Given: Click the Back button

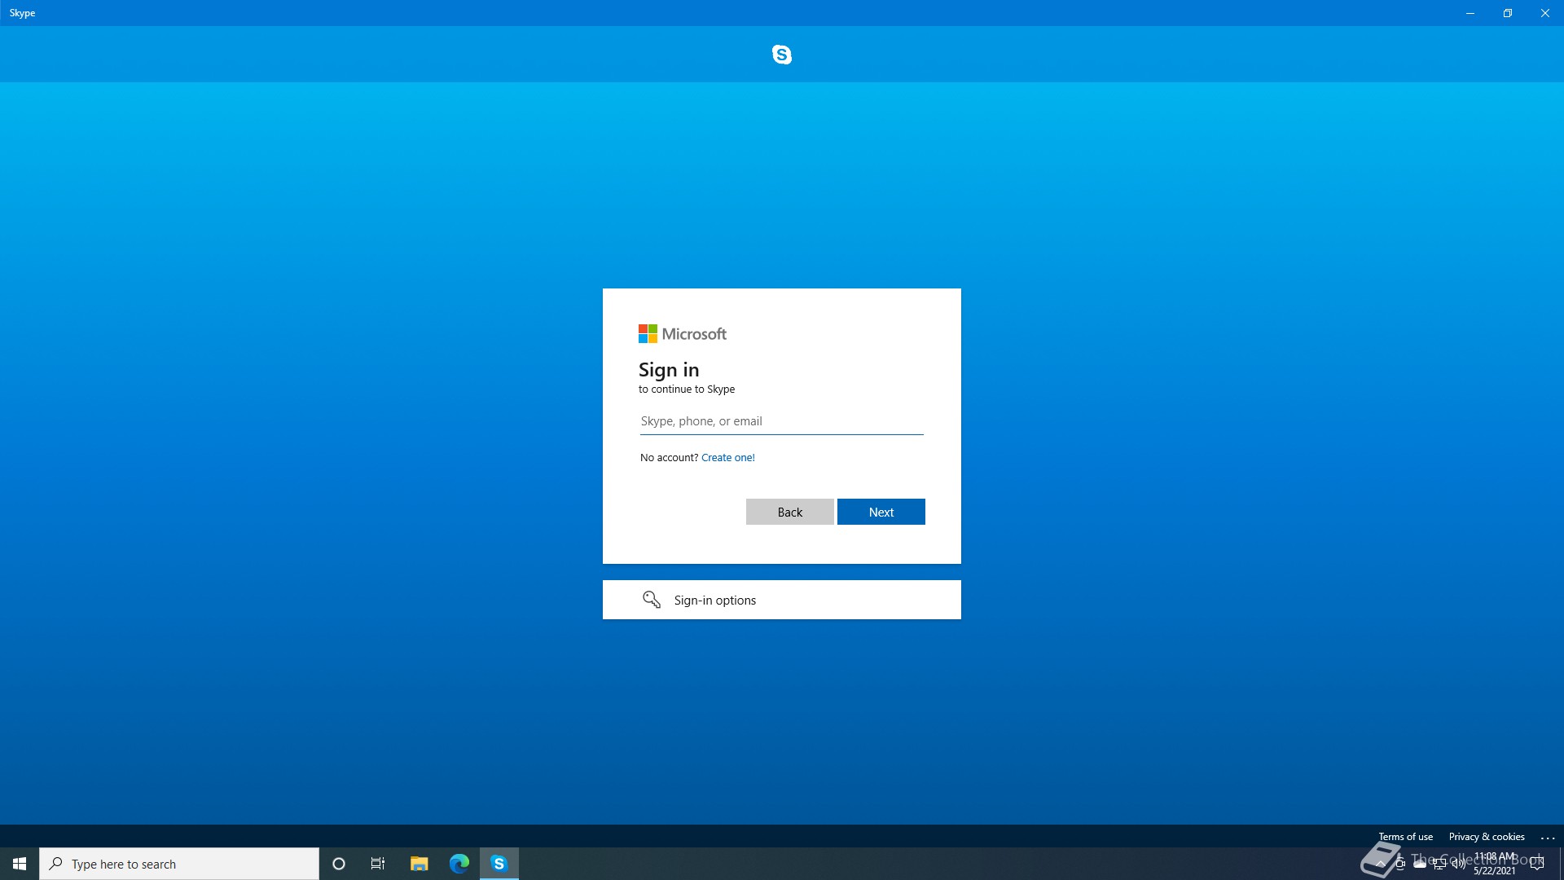Looking at the screenshot, I should pyautogui.click(x=790, y=512).
